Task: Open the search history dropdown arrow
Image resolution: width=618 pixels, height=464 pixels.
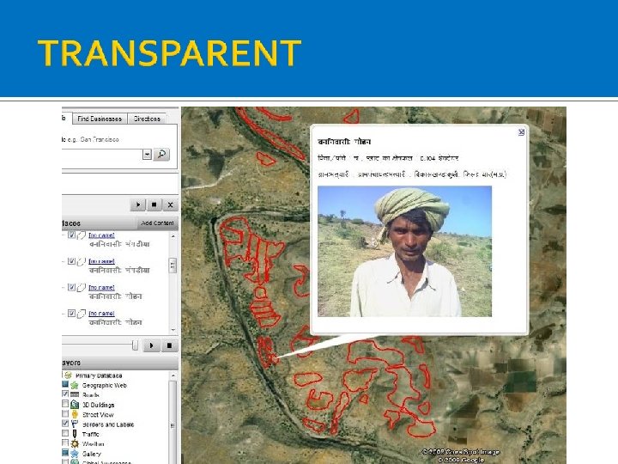Action: tap(147, 155)
